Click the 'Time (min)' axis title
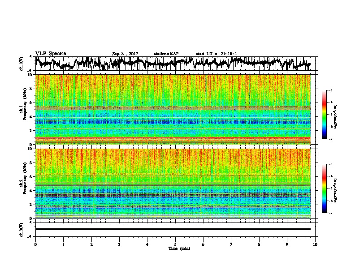The height and width of the screenshot is (274, 355). [x=179, y=248]
